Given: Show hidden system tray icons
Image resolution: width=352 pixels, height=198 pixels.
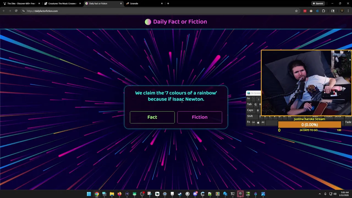Looking at the screenshot, I should 320,194.
